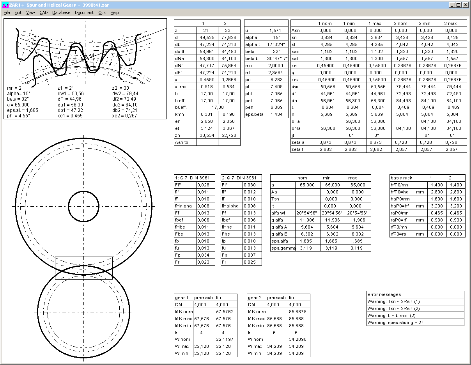Viewport: 471px width, 365px height.
Task: Open the Edit menu
Action: (x=18, y=12)
